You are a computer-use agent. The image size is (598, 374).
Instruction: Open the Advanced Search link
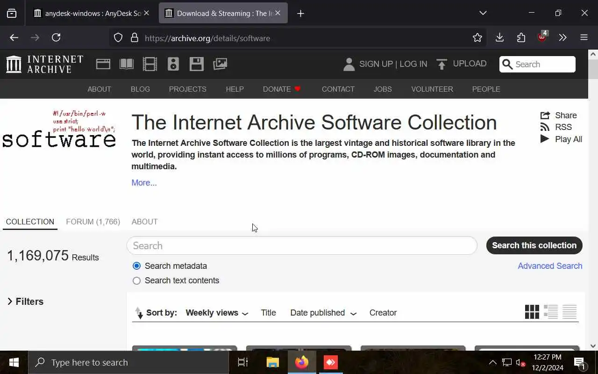pos(550,266)
